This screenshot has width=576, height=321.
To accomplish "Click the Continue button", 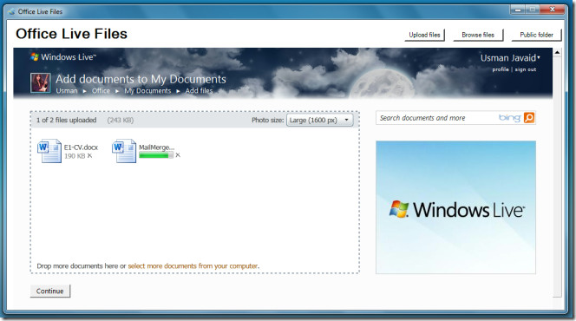I will pos(50,291).
